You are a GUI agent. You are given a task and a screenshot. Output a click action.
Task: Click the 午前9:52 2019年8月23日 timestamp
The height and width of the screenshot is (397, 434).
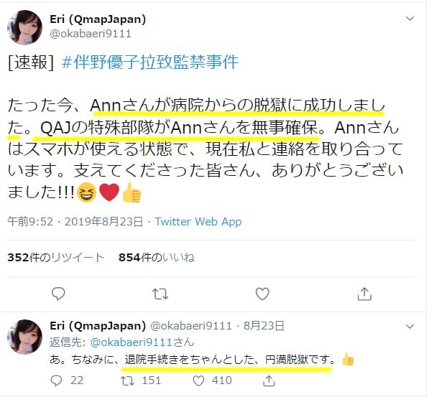pyautogui.click(x=75, y=221)
